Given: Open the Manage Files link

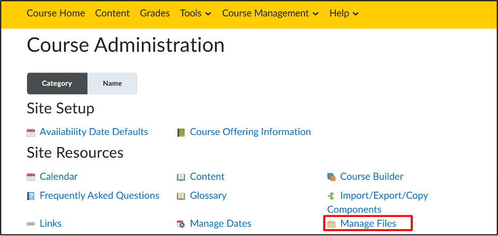Looking at the screenshot, I should [x=368, y=223].
